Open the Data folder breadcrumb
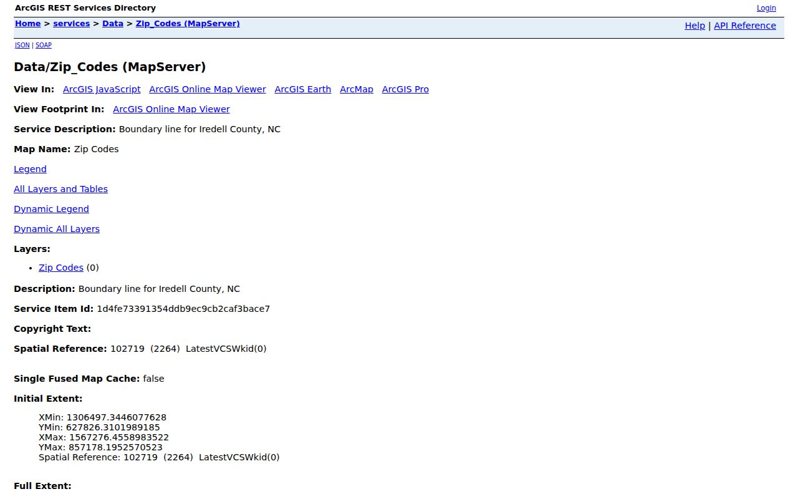Screen dimensions: 798x499 click(x=113, y=24)
